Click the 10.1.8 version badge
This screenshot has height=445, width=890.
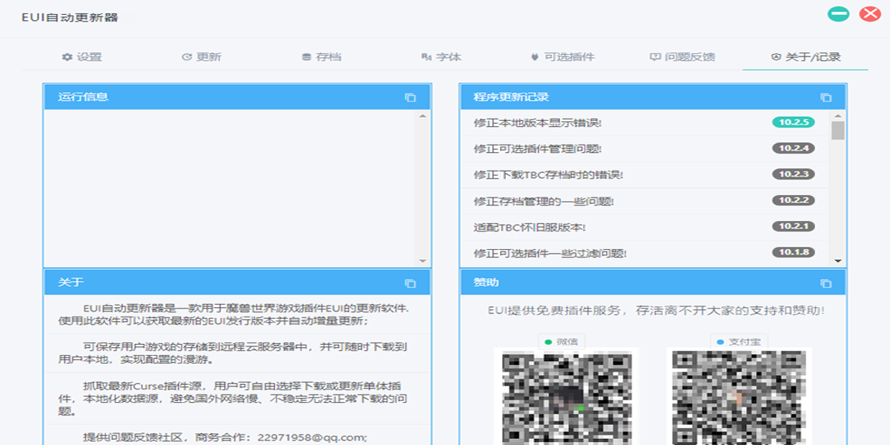click(794, 252)
